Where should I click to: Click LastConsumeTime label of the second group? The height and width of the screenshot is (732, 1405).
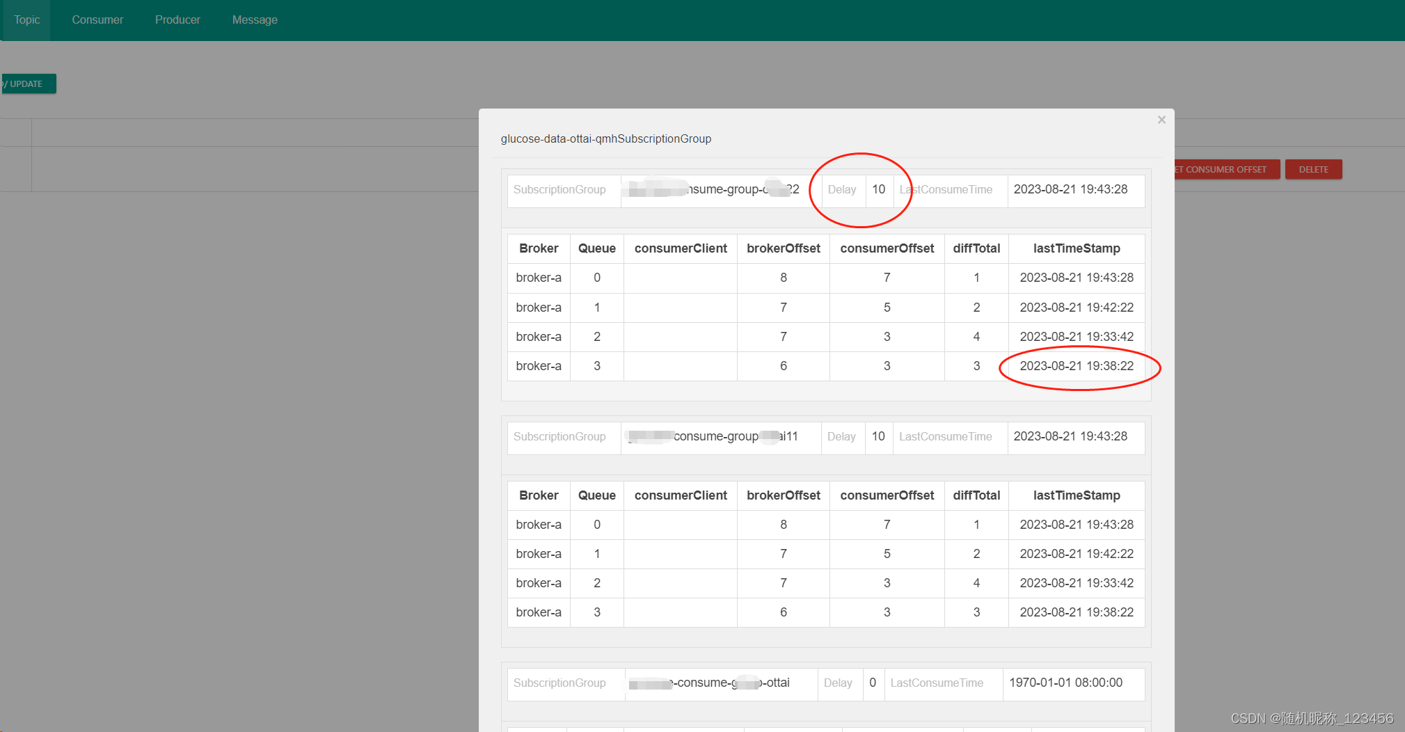(945, 436)
